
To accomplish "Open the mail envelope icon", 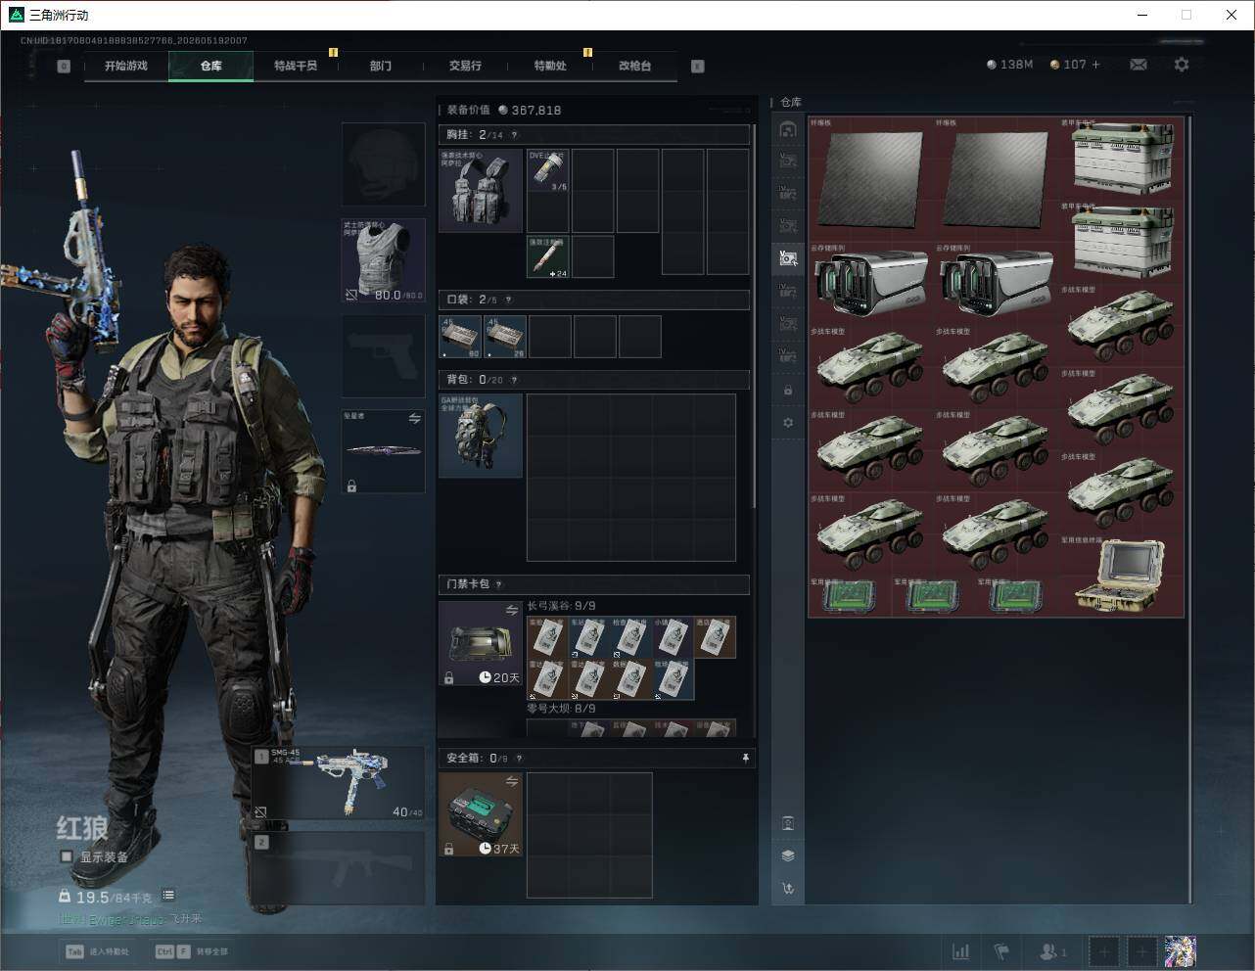I will [x=1139, y=65].
